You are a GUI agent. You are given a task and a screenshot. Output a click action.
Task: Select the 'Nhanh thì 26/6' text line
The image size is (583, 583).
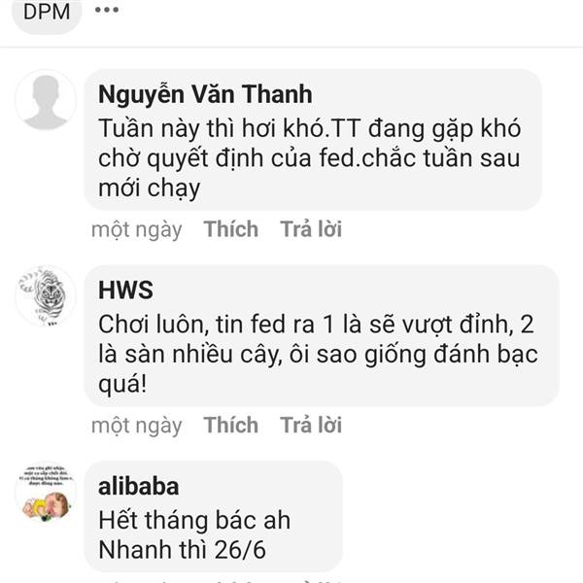[x=183, y=550]
